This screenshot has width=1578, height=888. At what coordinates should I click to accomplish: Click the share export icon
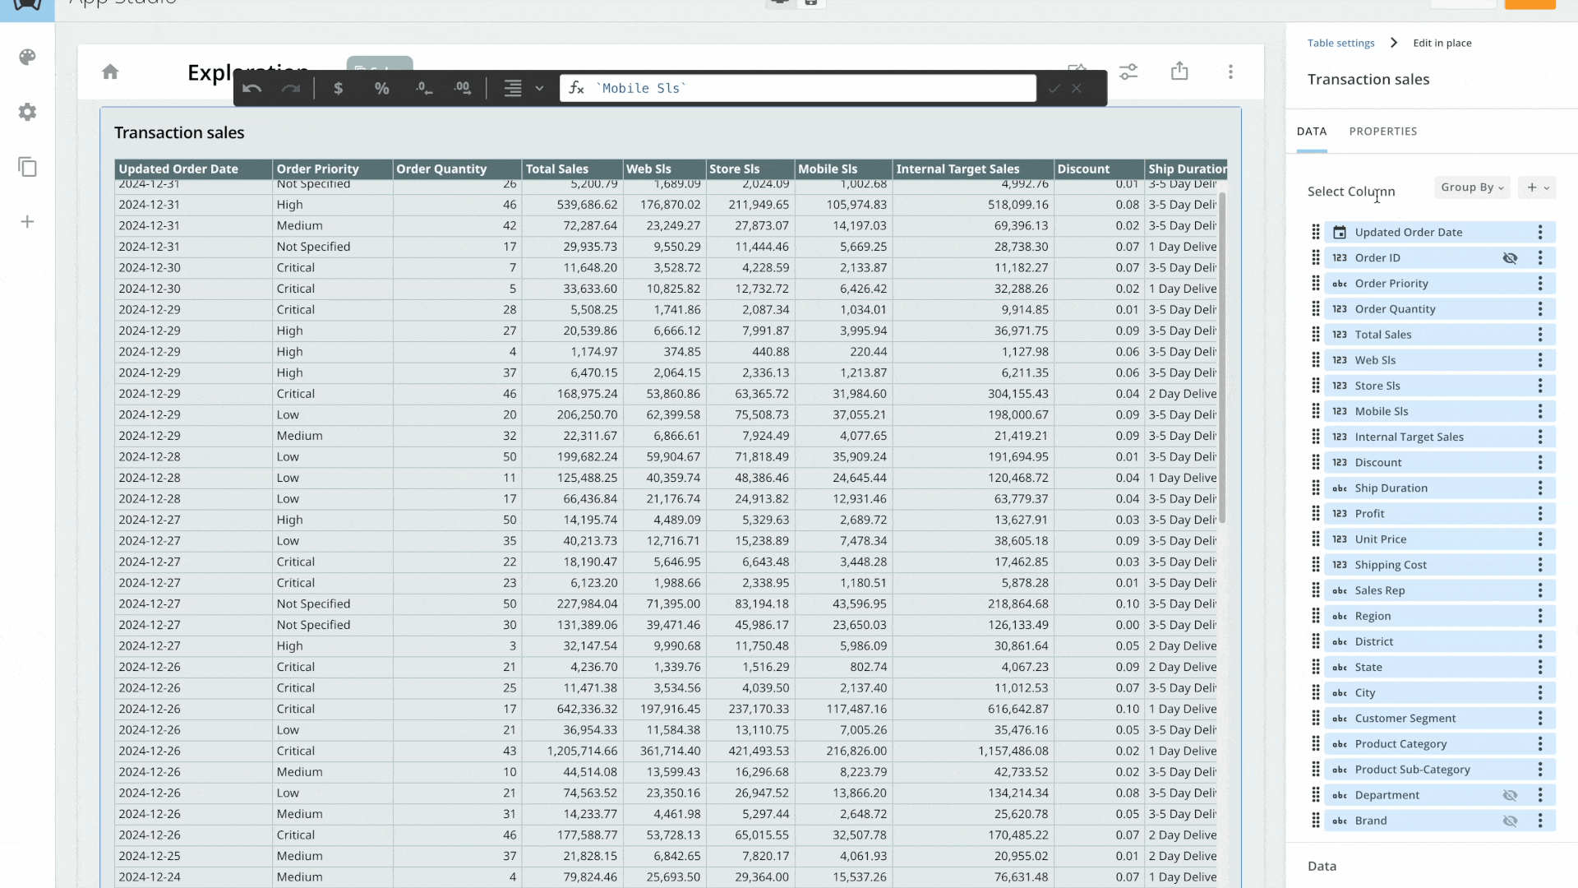point(1179,72)
